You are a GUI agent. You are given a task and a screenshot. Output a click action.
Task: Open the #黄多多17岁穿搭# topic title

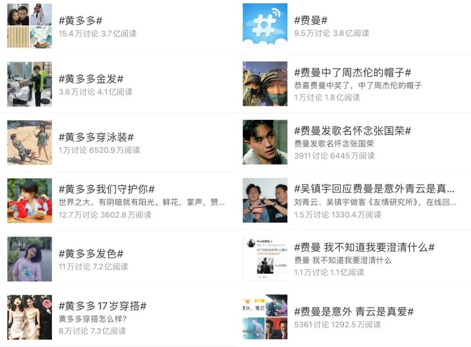[x=102, y=306]
